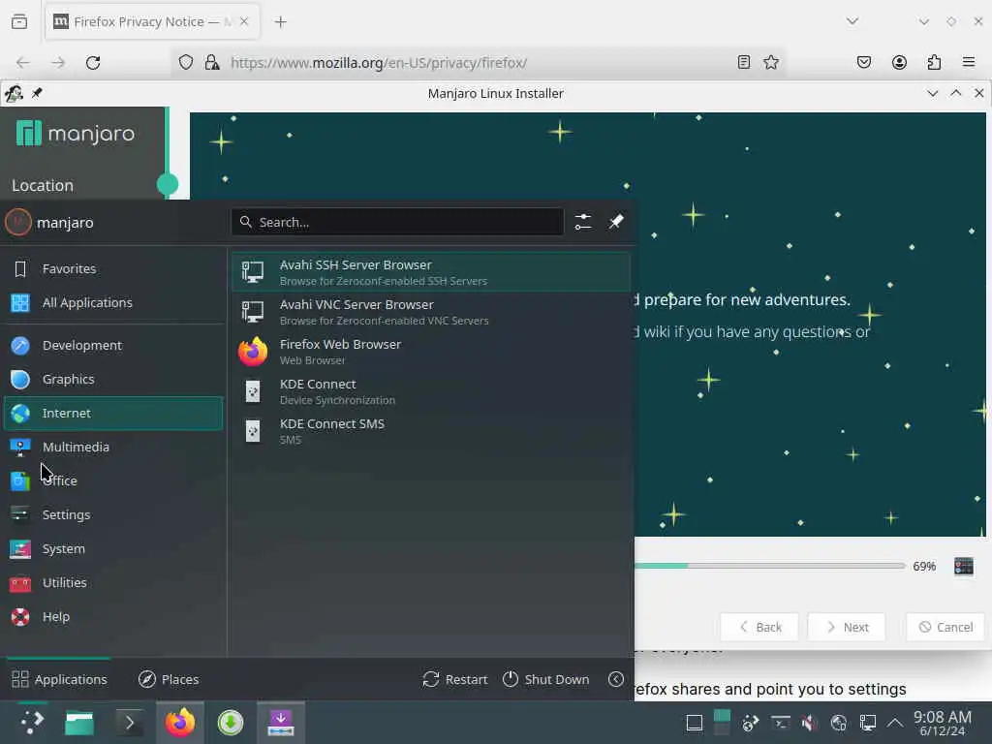Open the KDE Connect SMS entry
The image size is (992, 744).
(431, 431)
